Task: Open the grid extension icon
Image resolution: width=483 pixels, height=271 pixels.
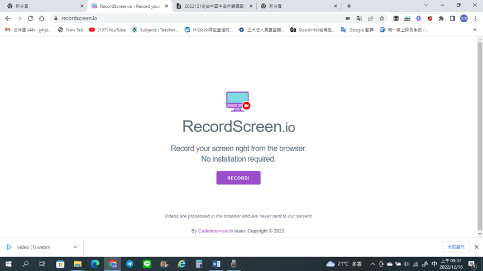Action: point(396,18)
